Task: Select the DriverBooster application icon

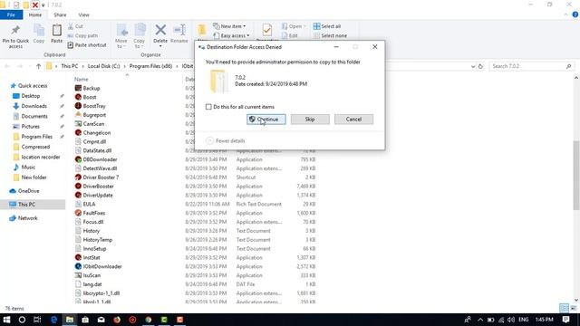Action: [78, 186]
